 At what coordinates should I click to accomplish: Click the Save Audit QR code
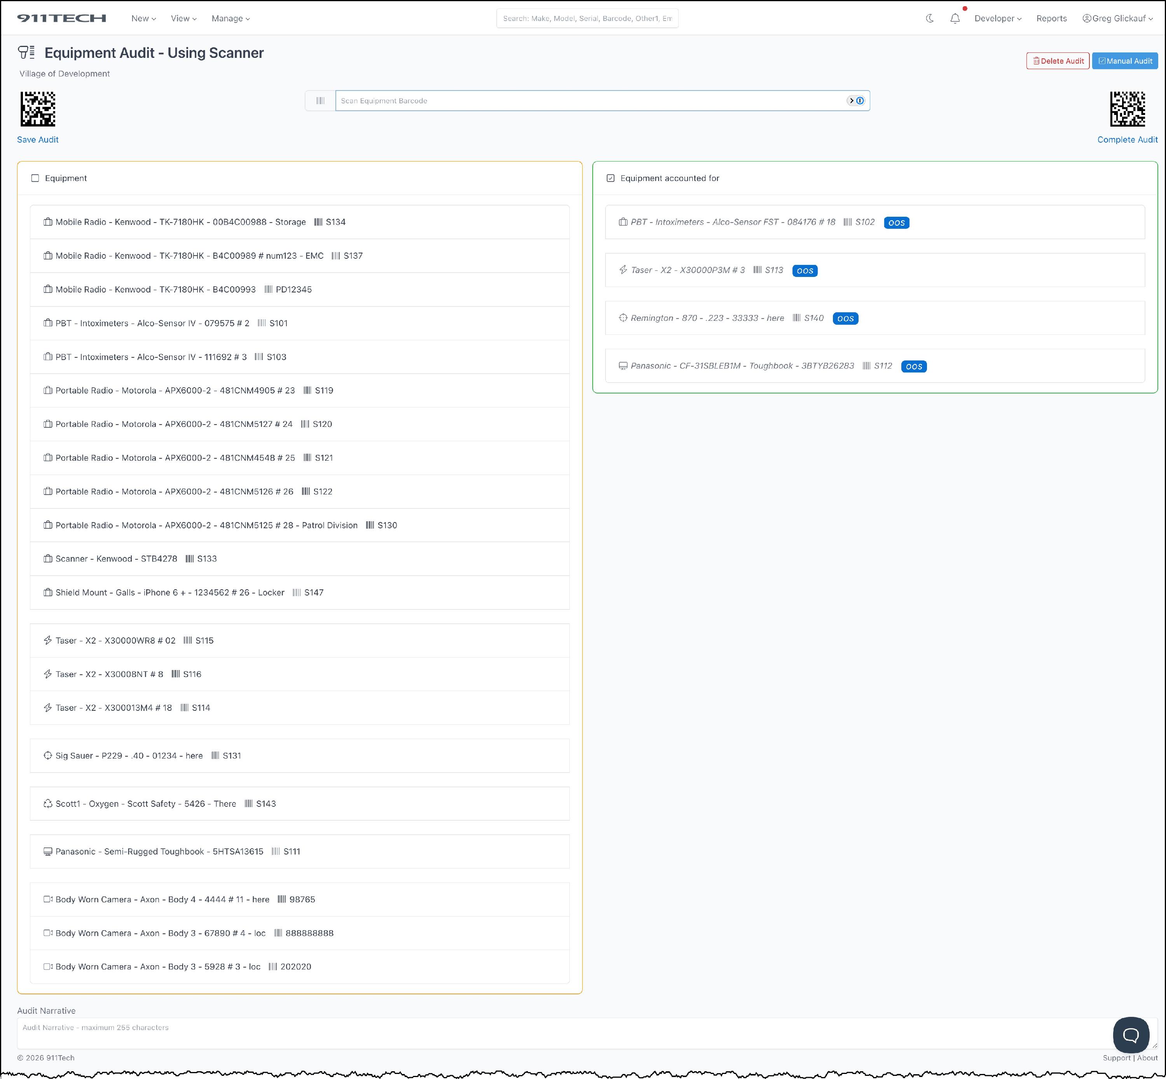point(38,109)
